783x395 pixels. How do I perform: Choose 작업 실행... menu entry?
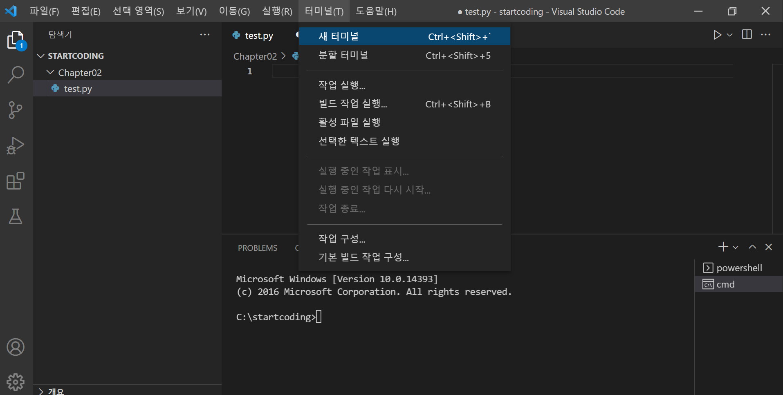(404, 85)
